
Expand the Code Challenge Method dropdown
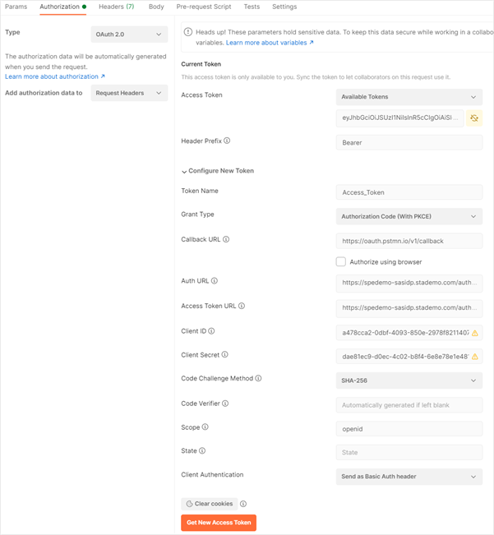(409, 381)
